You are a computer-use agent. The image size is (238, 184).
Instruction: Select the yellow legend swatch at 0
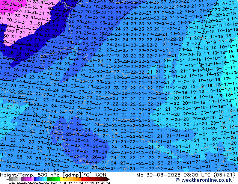point(61,179)
